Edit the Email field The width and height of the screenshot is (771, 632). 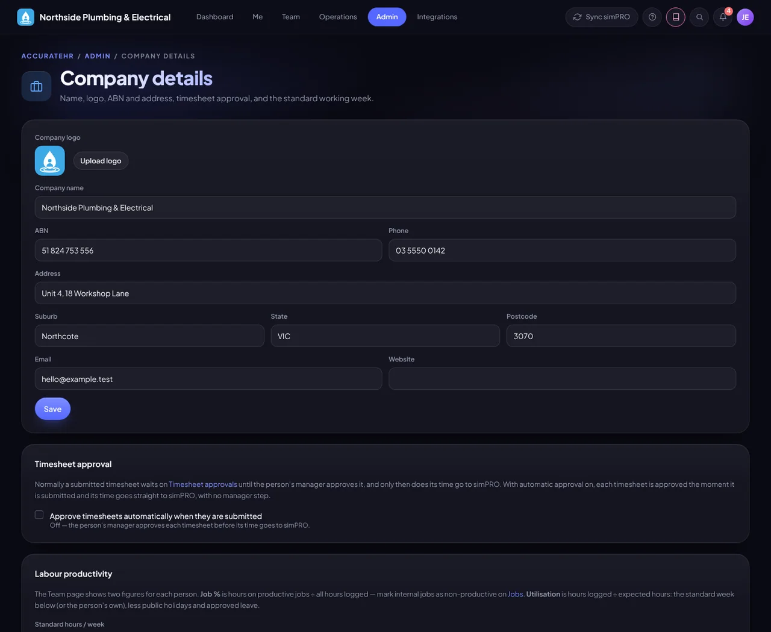208,378
